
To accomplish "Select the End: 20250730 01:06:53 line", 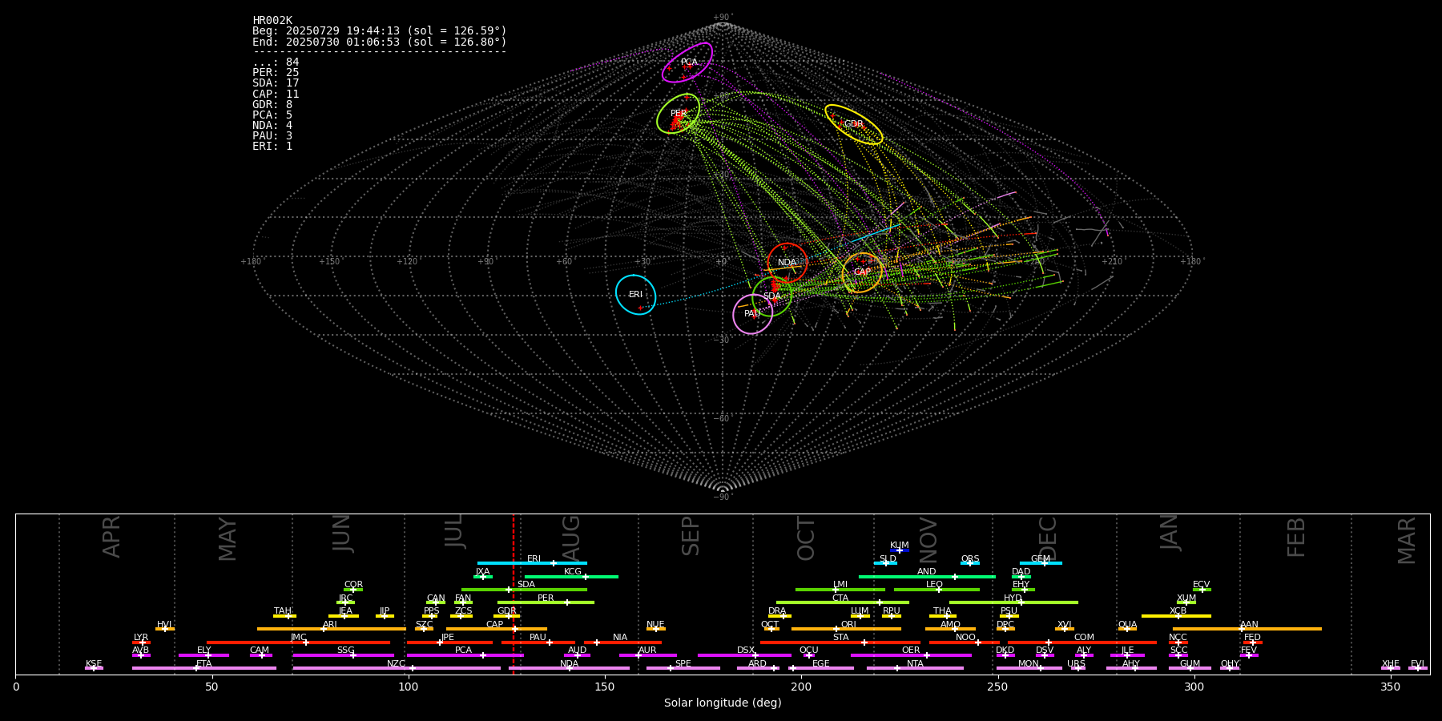I will point(380,42).
